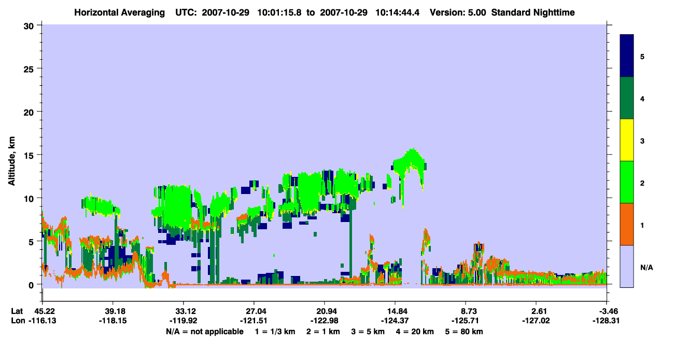
Task: Click the colorbar label '2'
Action: tap(642, 183)
